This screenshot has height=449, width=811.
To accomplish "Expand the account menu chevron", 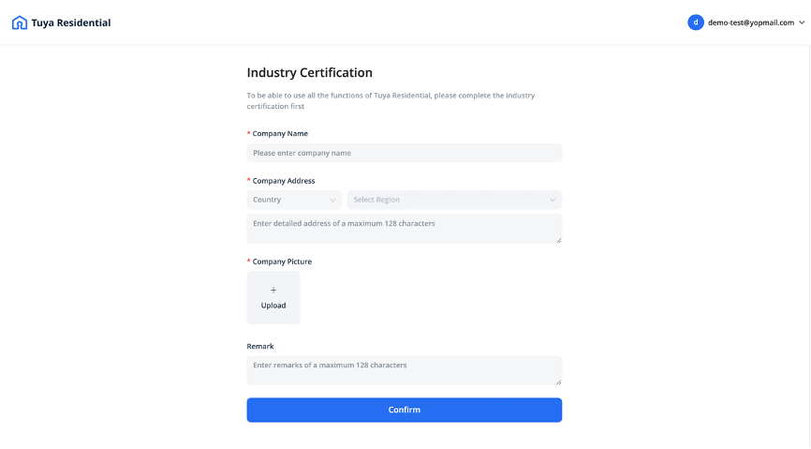I will click(802, 22).
